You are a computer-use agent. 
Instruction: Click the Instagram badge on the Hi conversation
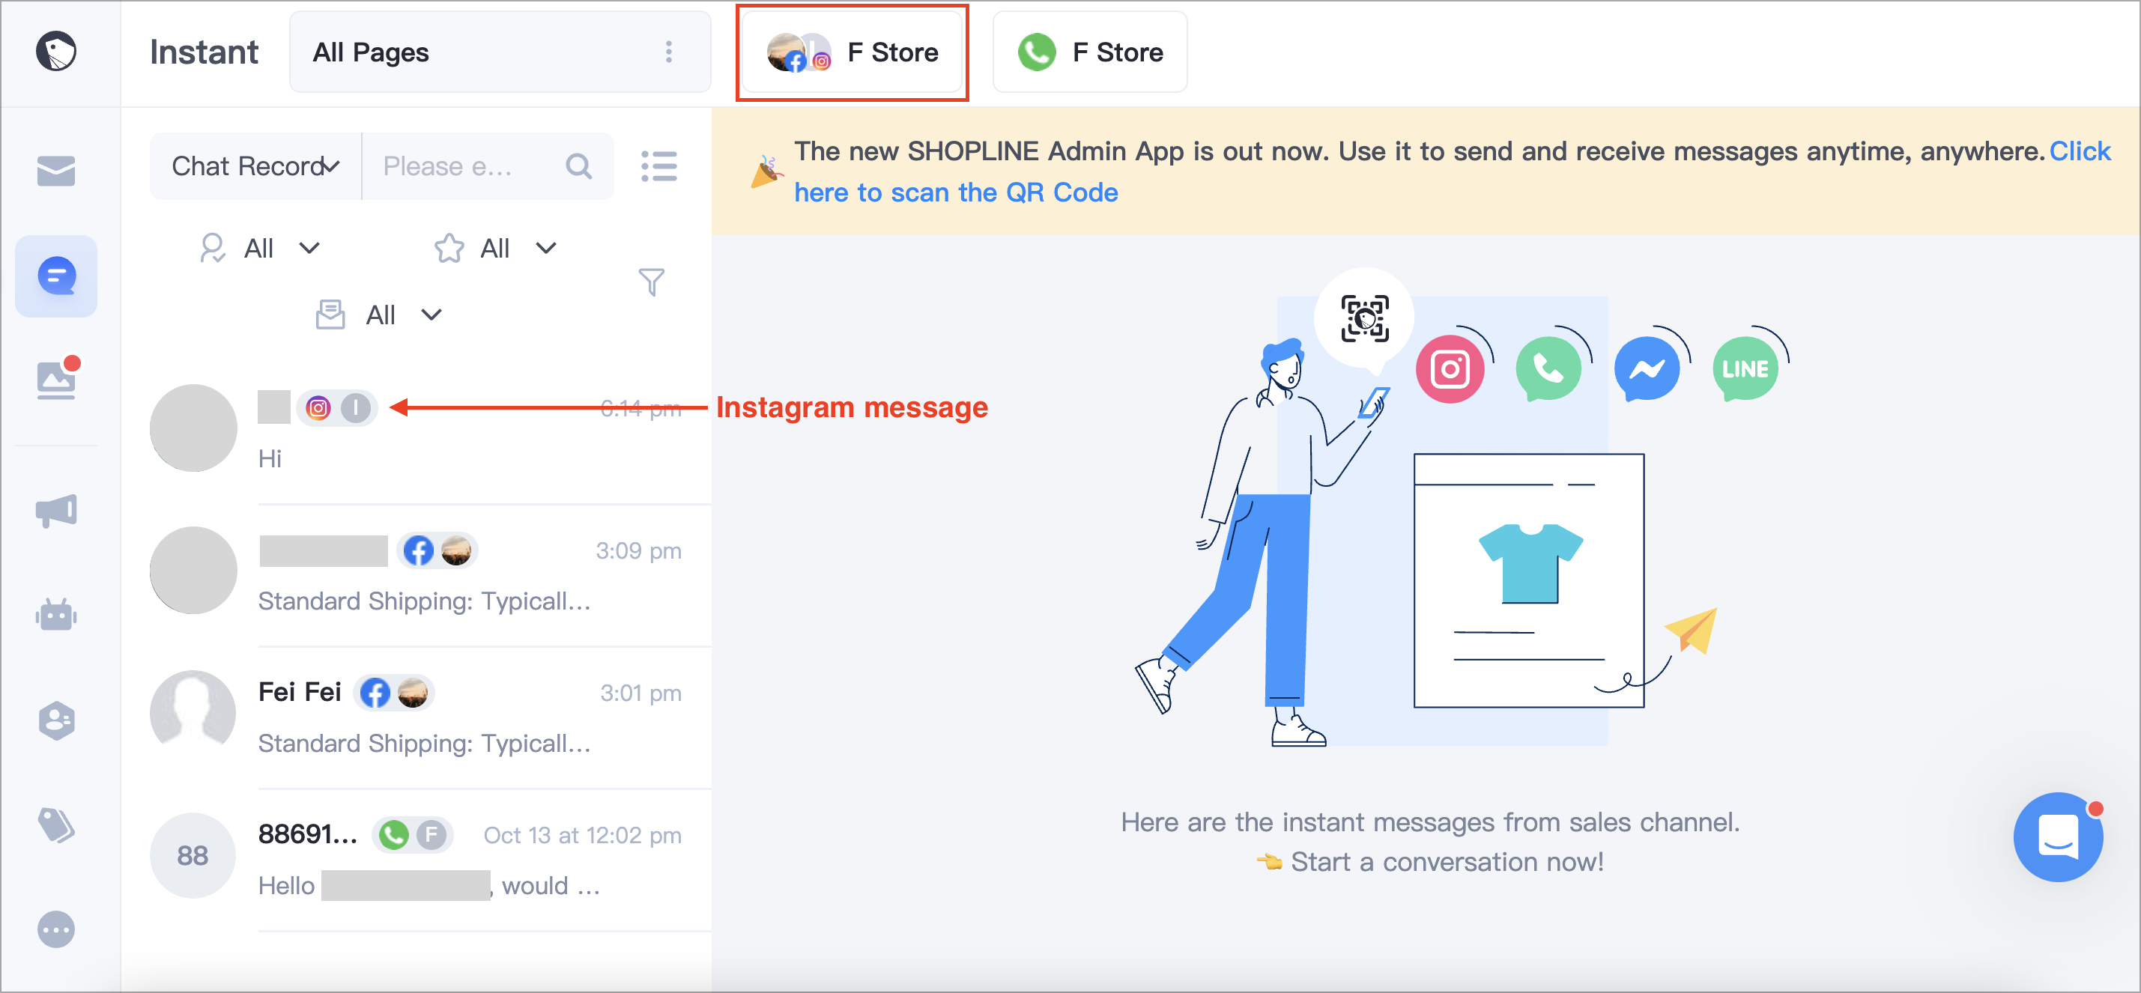click(318, 408)
